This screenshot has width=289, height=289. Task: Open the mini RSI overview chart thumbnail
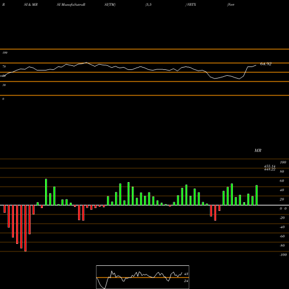pos(143,277)
